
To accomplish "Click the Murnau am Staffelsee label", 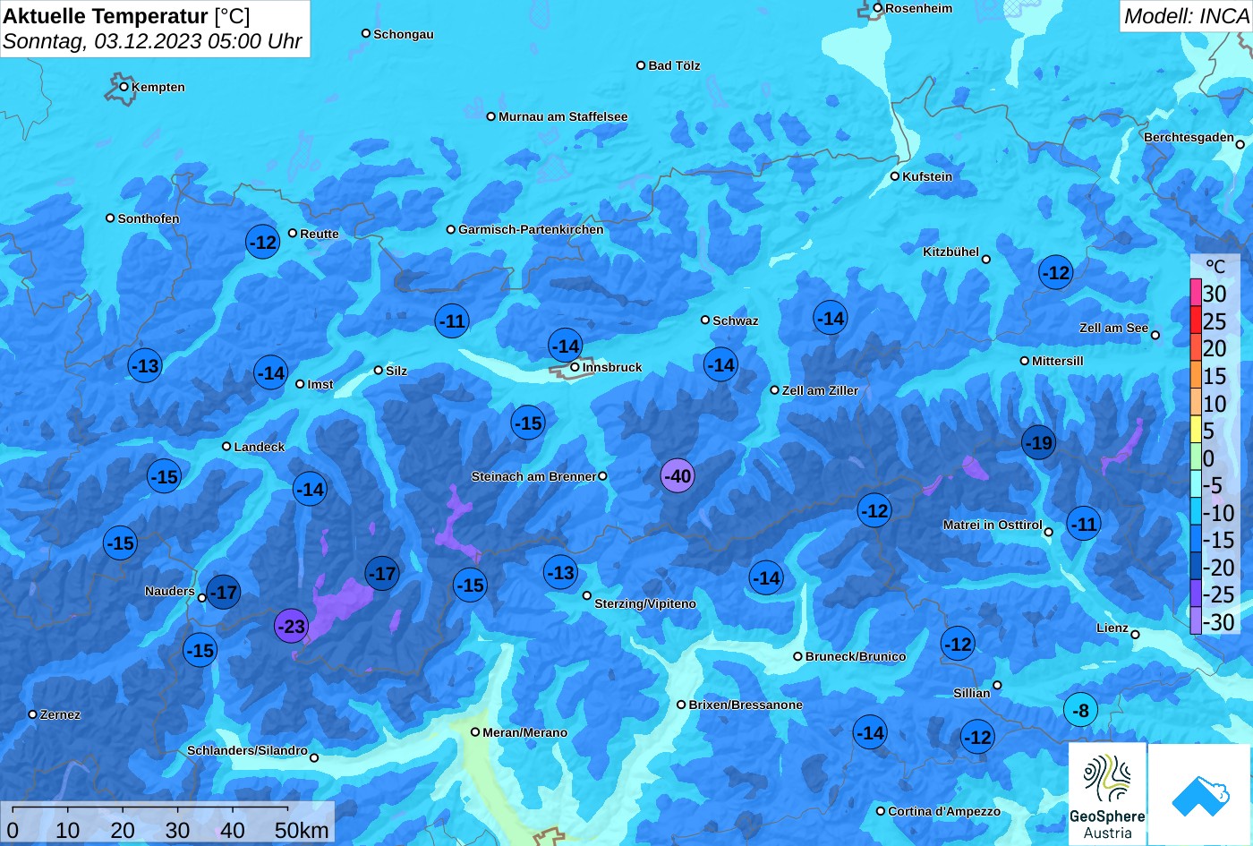I will (563, 116).
